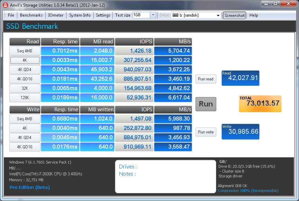Click the Run write button
Screen dimensions: 299x201
coord(206,132)
